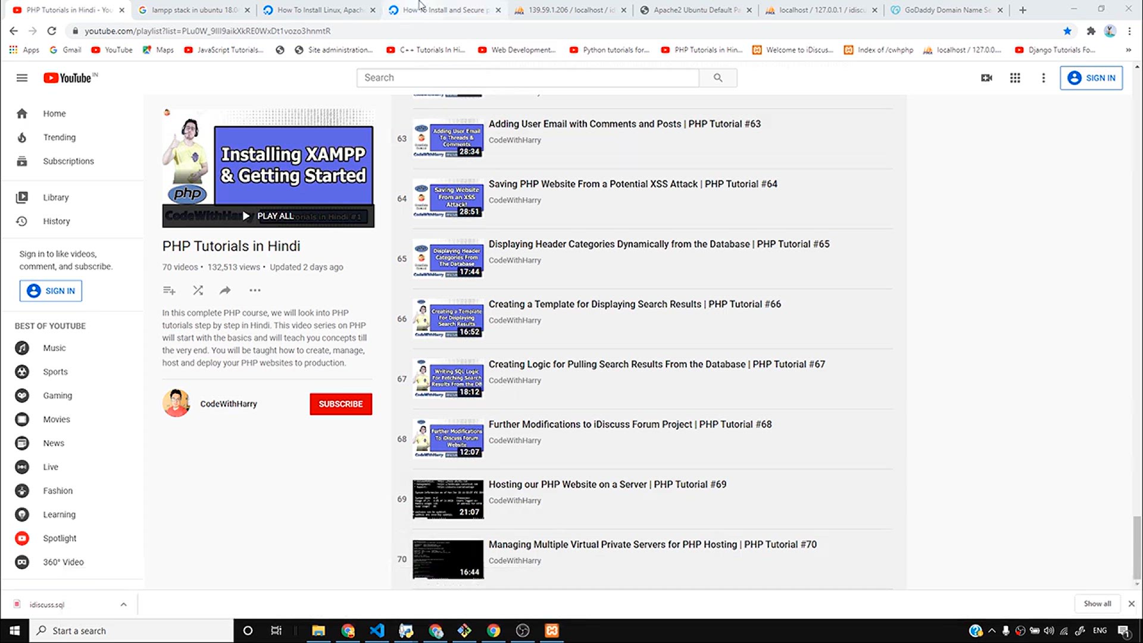Click PLAY ALL on playlist cover
1143x643 pixels.
[x=268, y=216]
